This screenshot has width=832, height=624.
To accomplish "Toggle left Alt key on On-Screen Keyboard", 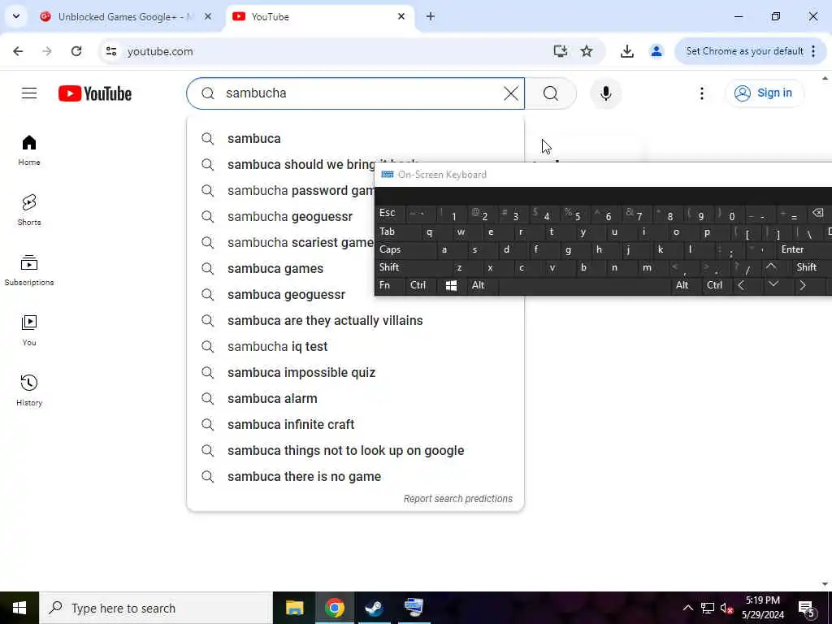I will tap(482, 285).
